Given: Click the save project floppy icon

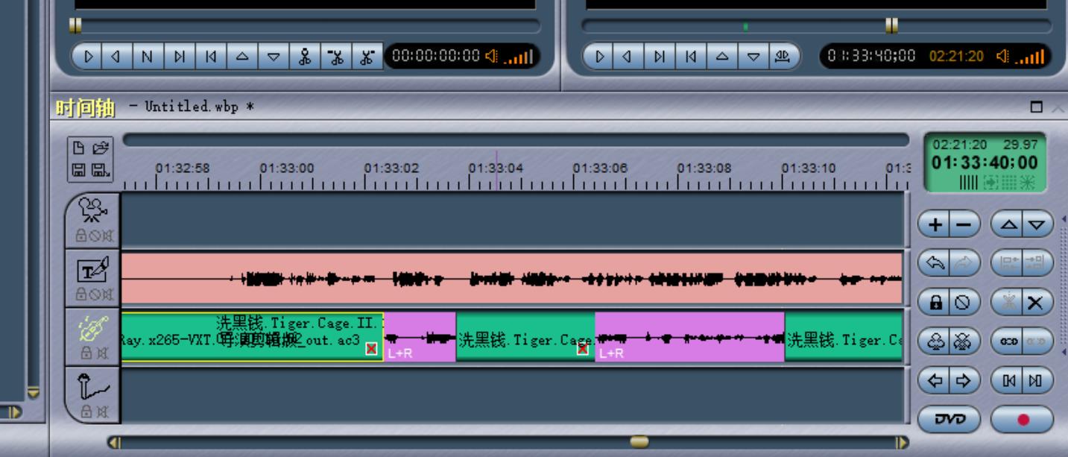Looking at the screenshot, I should click(x=79, y=171).
